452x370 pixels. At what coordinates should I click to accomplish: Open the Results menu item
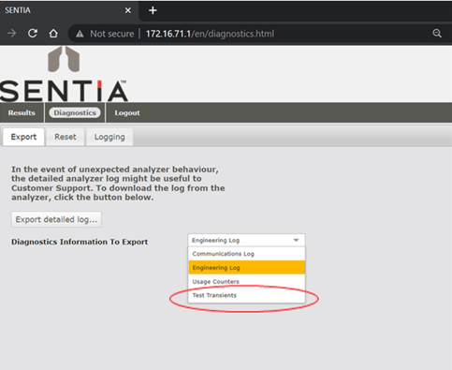pos(22,112)
